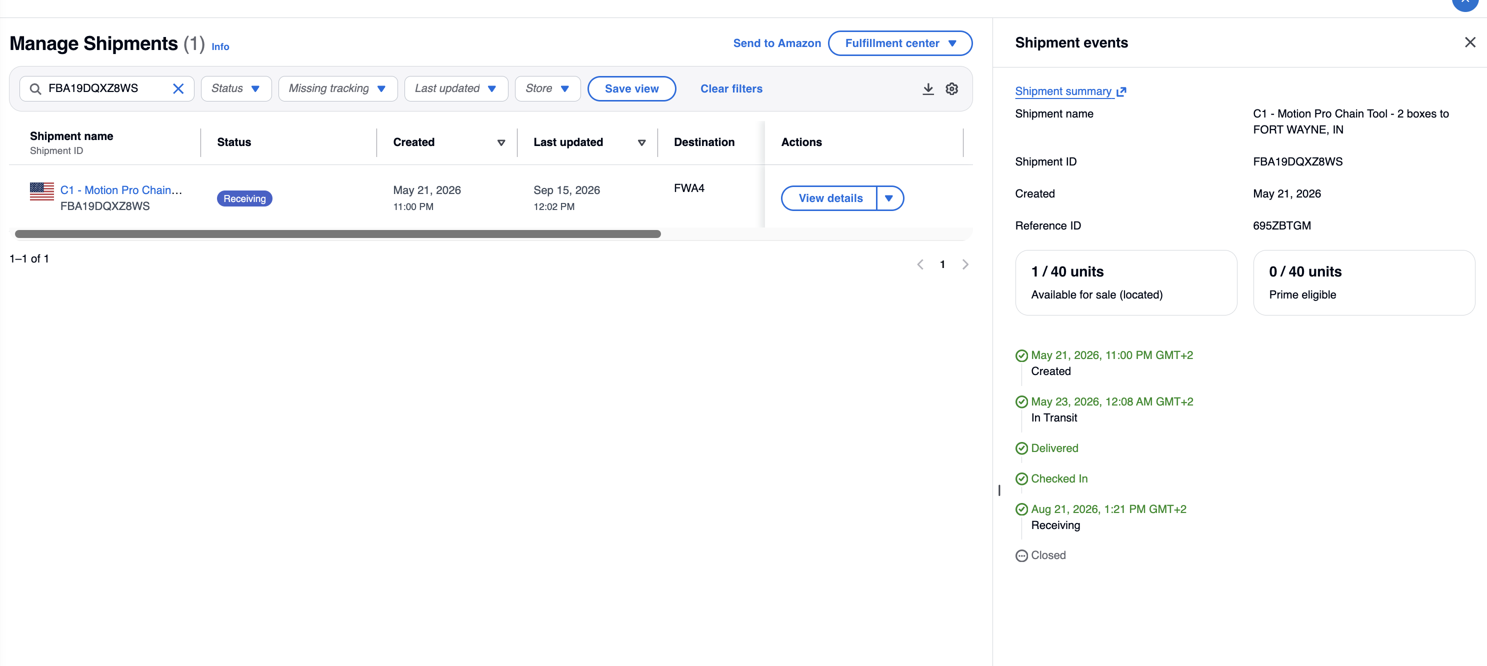Click the Closed pending status icon
The height and width of the screenshot is (666, 1487).
click(1021, 556)
